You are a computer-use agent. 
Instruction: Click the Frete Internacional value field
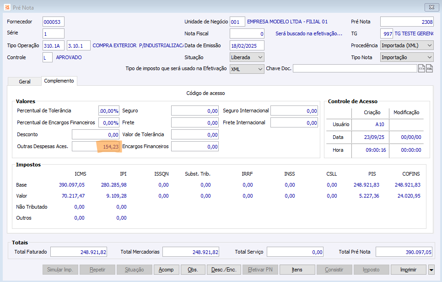[x=295, y=122]
